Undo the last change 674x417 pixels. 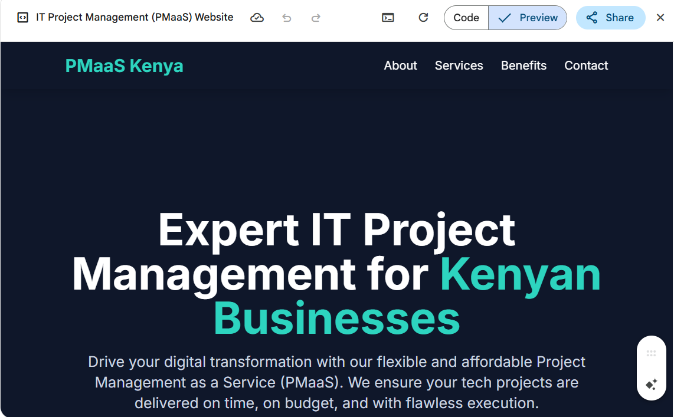coord(287,18)
